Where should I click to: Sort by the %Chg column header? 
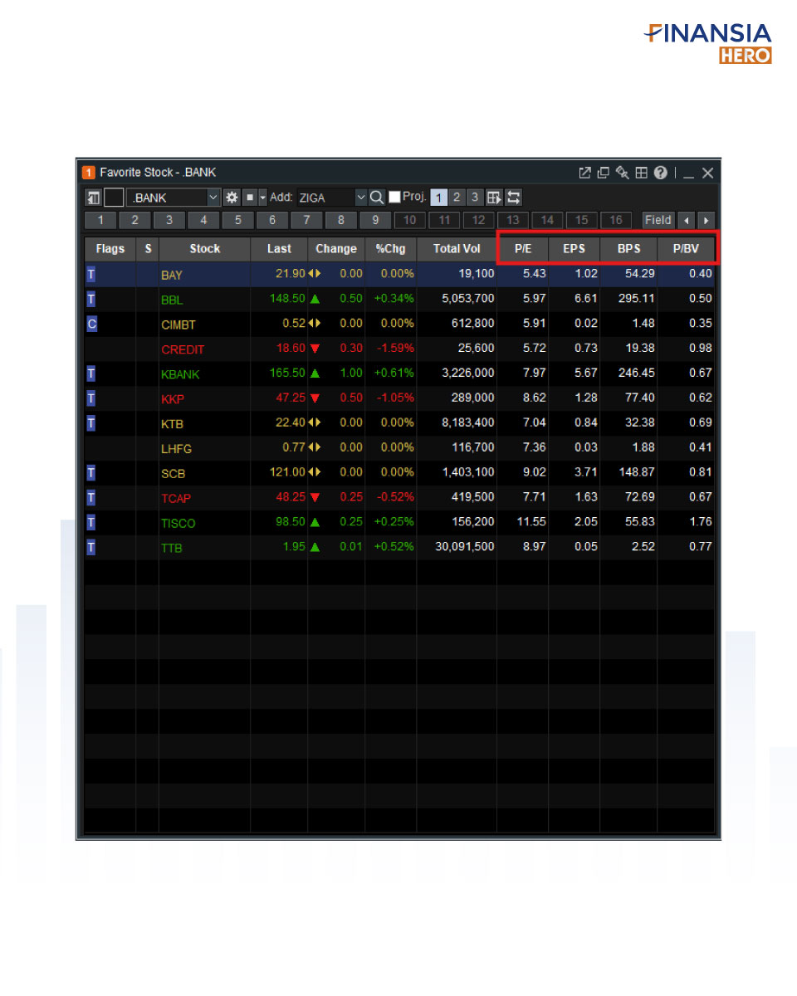[390, 248]
